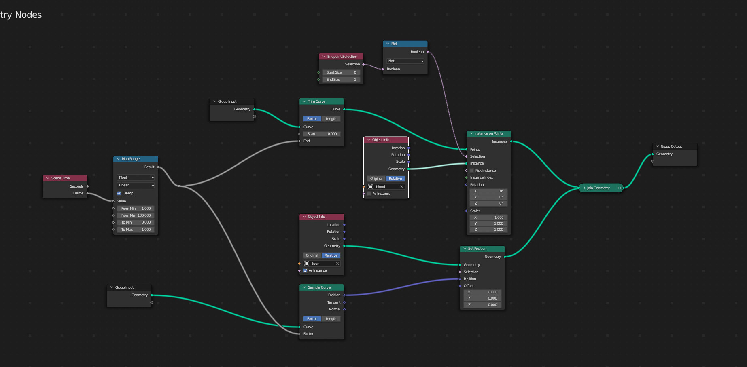Image resolution: width=747 pixels, height=367 pixels.
Task: Click the Result output socket on Map Range
Action: (x=158, y=167)
